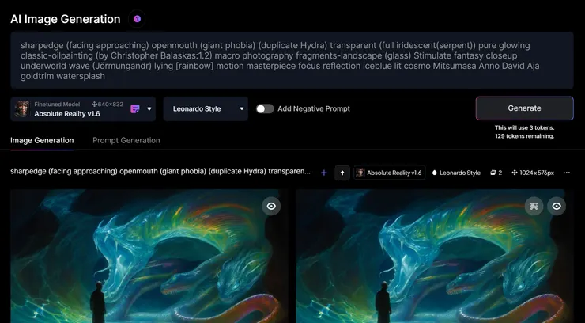Screen dimensions: 585x323
Task: Expand the Leonardo Style dropdown
Action: pos(206,109)
